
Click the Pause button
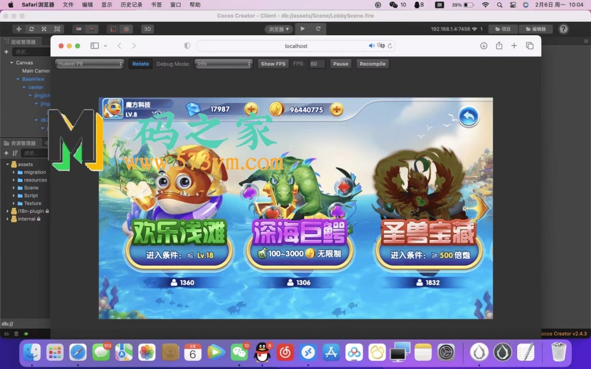tap(341, 63)
